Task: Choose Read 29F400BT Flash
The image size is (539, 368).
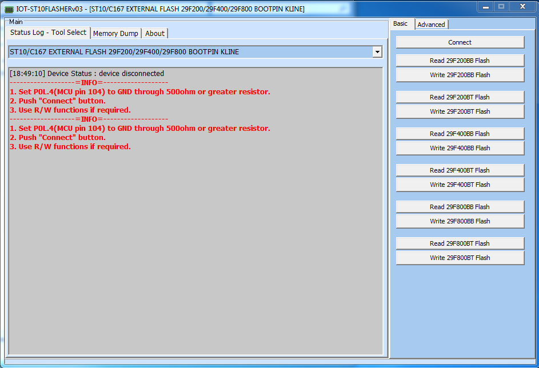Action: click(460, 170)
